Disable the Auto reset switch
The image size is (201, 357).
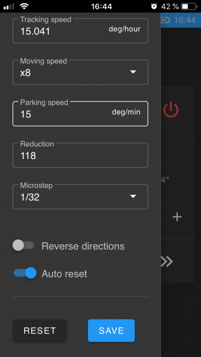pyautogui.click(x=25, y=273)
